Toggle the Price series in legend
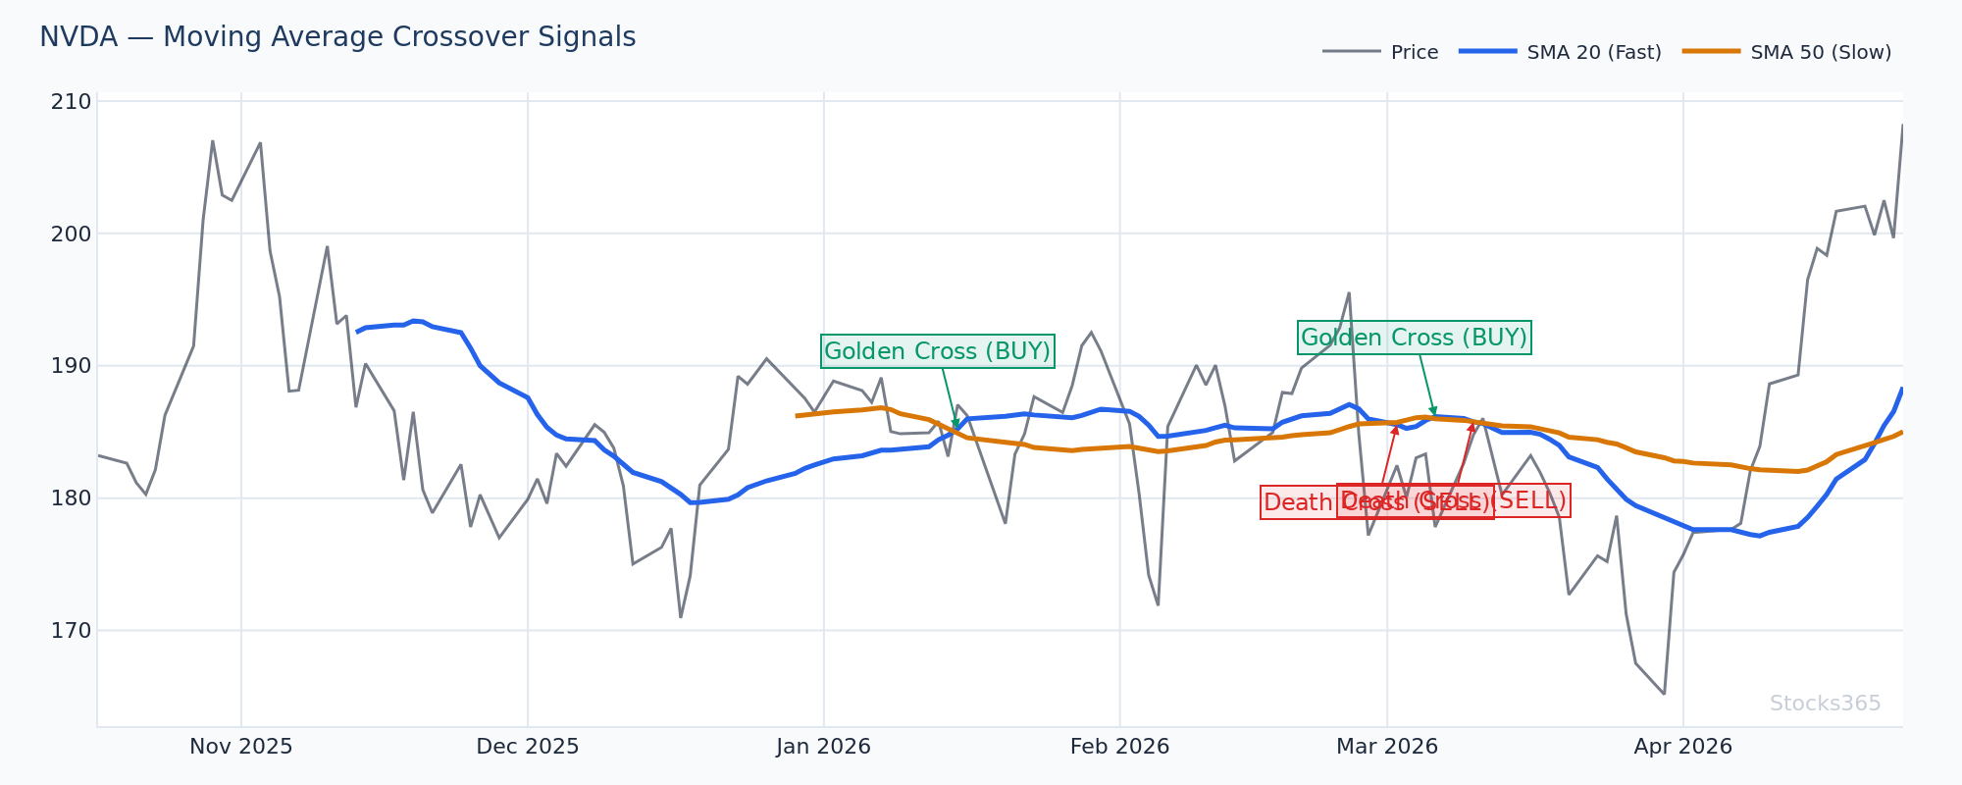The image size is (1962, 785). tap(1414, 53)
